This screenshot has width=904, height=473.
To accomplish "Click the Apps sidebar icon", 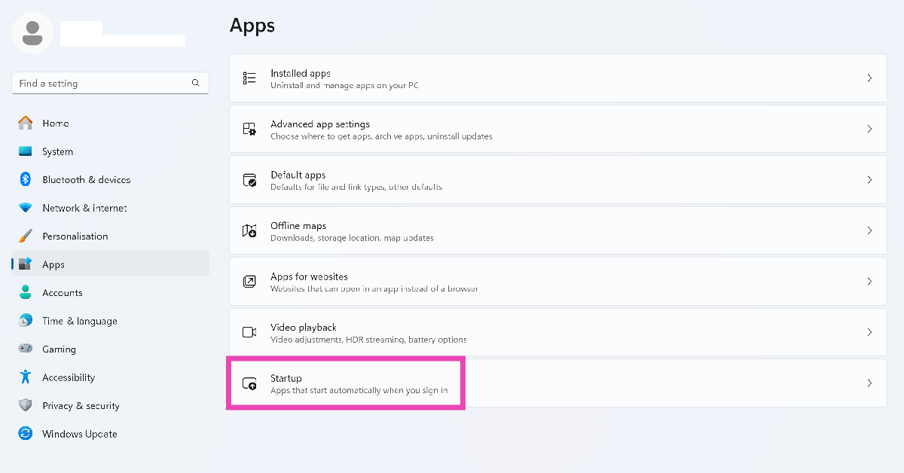I will (26, 264).
